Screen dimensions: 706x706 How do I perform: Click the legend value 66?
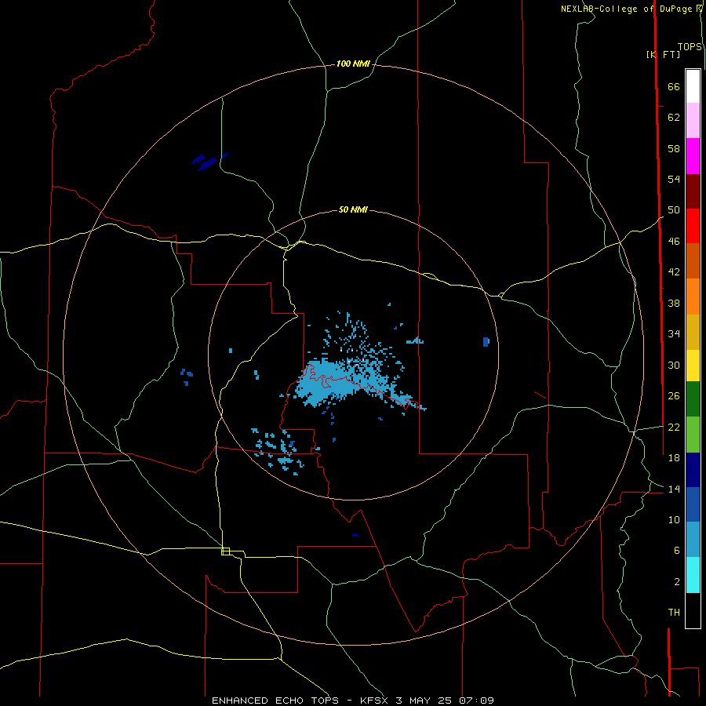[674, 86]
